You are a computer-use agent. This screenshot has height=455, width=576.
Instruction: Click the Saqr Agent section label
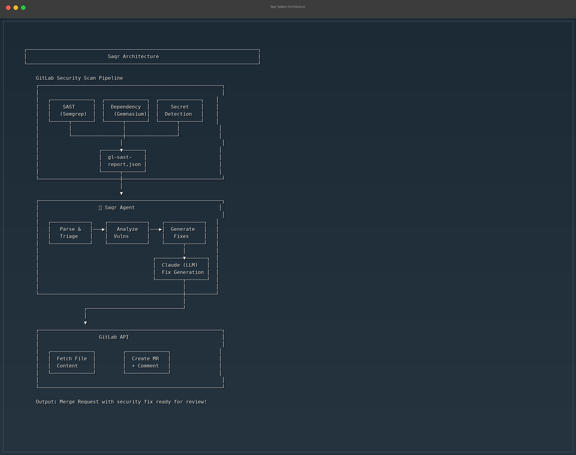coord(119,208)
